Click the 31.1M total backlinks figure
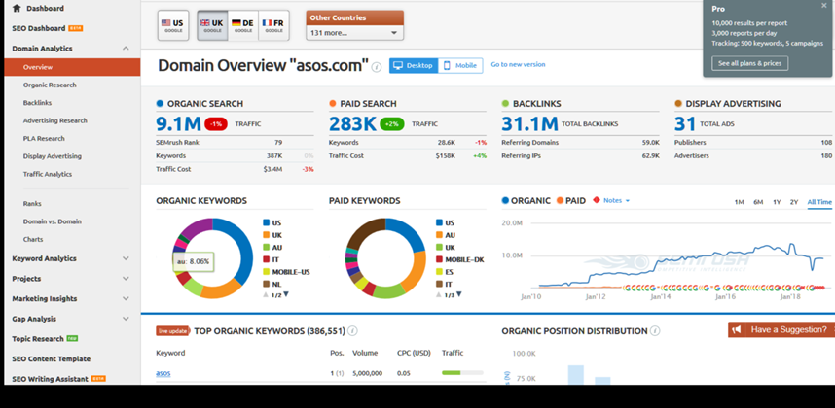 coord(529,123)
